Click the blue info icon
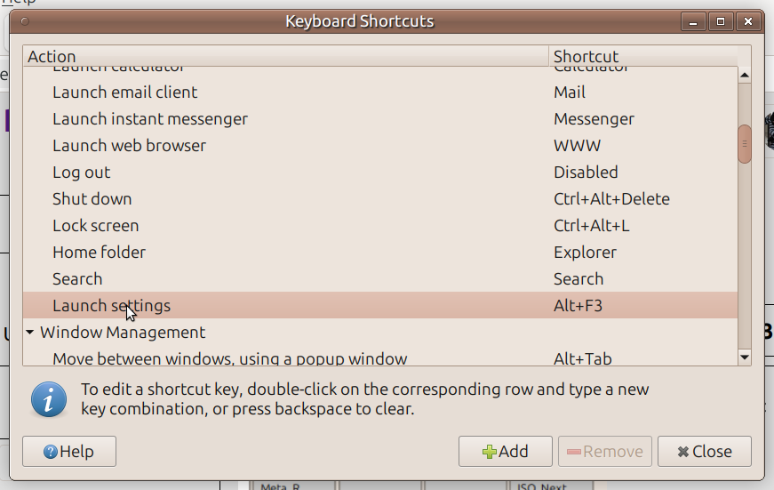Screen dimensions: 774x490 click(x=49, y=400)
